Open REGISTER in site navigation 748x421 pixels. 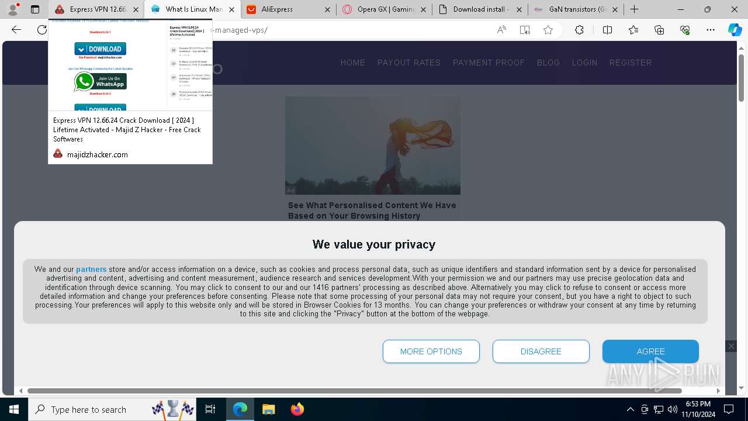[x=631, y=63]
